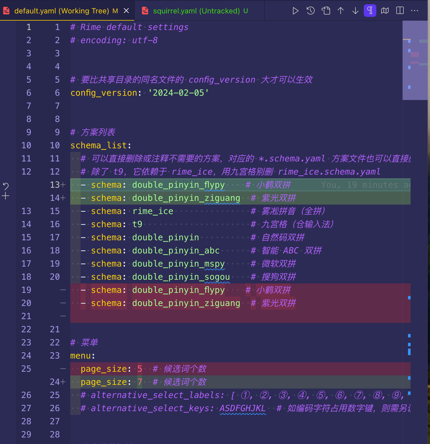Switch to the squirrel.yaml (Untracked) tab
The height and width of the screenshot is (444, 430).
(x=199, y=11)
